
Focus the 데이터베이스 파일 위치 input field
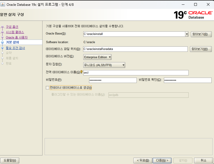pyautogui.click(x=135, y=49)
